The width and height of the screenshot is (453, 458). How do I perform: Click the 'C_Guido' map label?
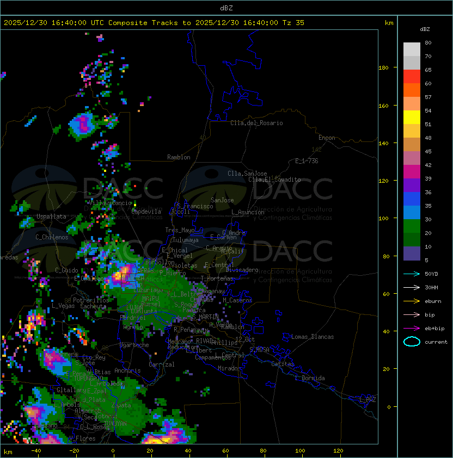66,270
